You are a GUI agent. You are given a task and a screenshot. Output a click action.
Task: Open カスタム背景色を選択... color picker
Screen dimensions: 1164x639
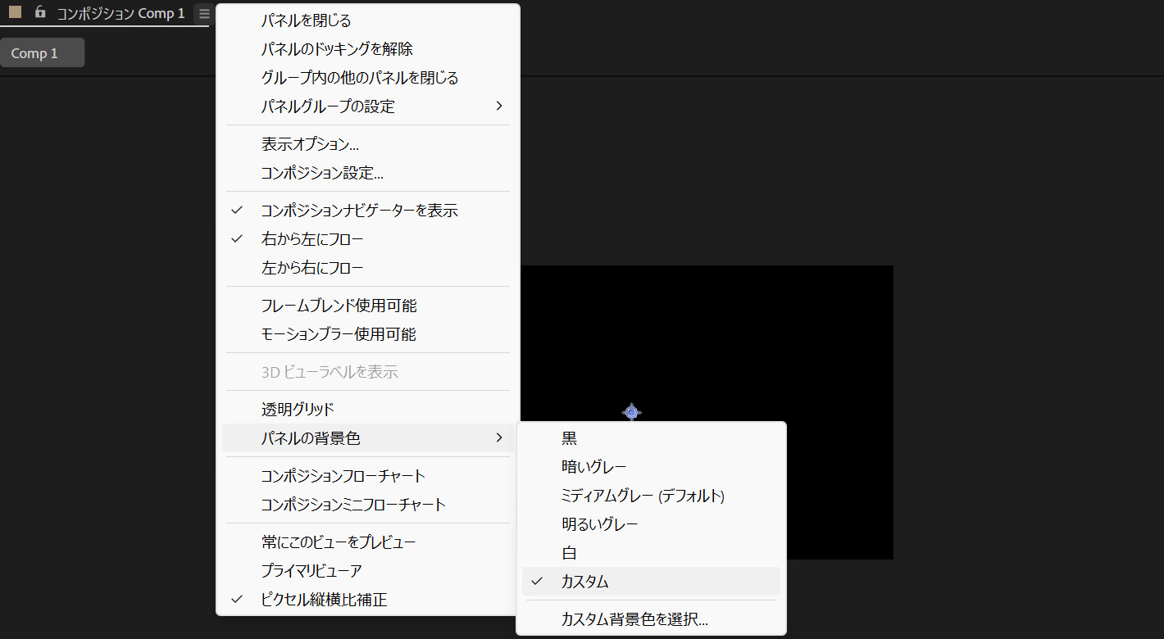(651, 619)
